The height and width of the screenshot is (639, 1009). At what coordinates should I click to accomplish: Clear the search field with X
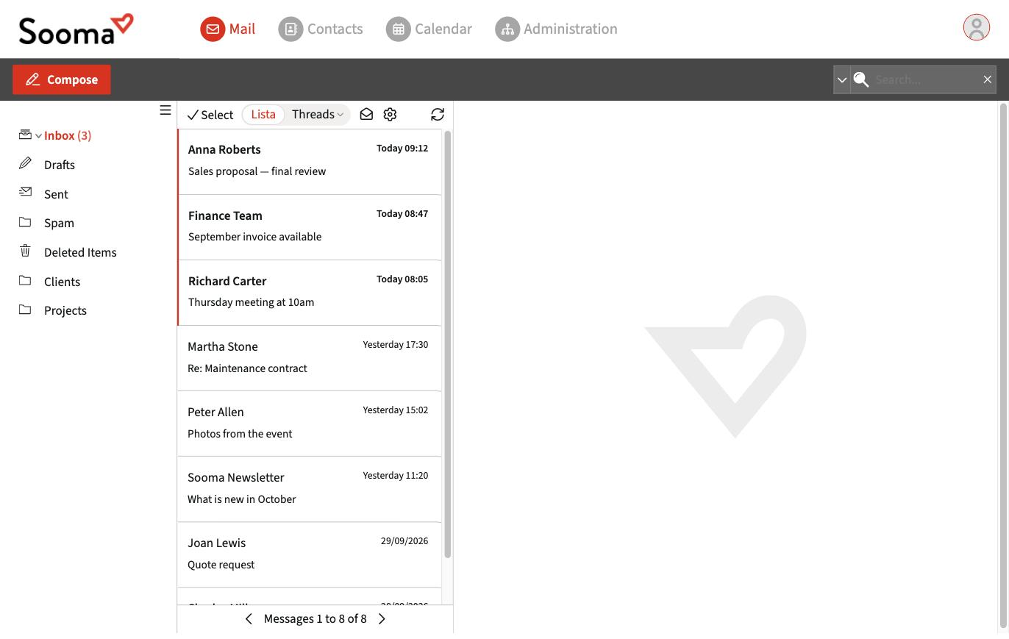[x=988, y=79]
